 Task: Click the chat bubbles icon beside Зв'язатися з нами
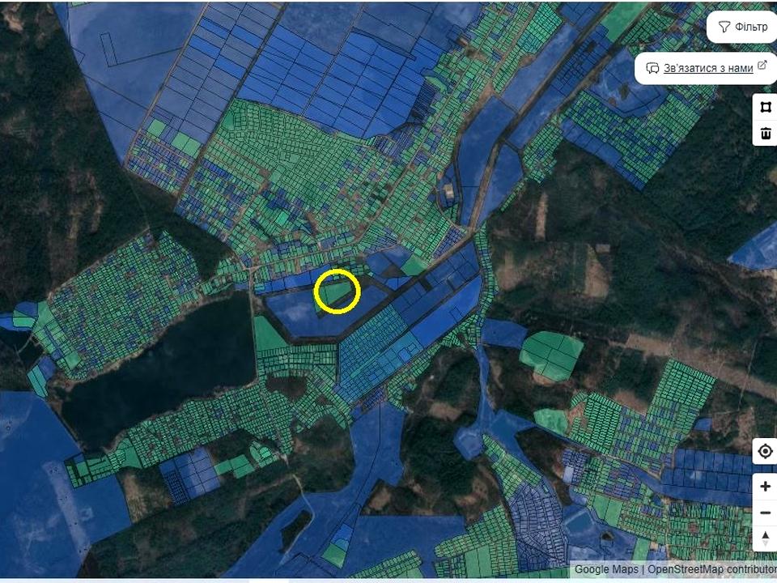652,68
